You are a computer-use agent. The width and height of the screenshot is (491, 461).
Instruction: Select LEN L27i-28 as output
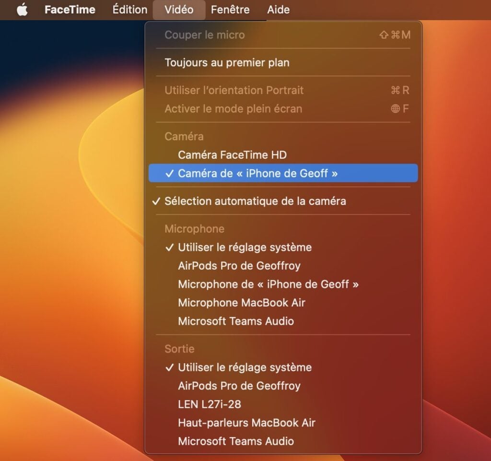coord(283,404)
